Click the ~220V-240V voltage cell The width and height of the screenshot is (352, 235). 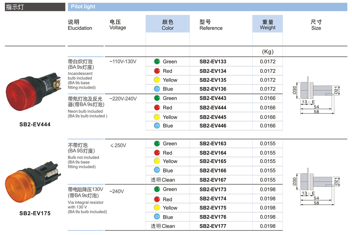tap(123, 99)
